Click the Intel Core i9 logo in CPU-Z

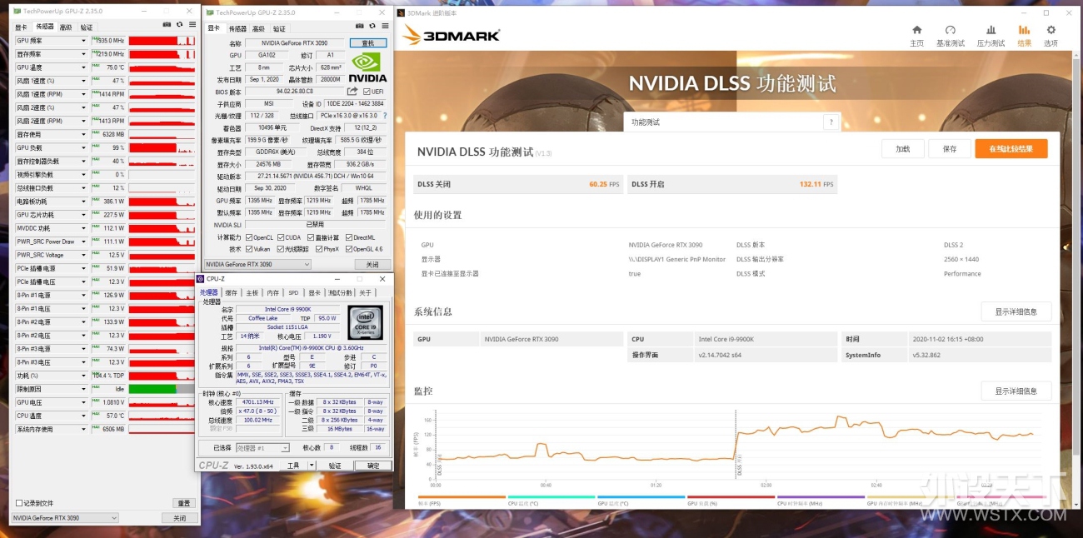[365, 322]
